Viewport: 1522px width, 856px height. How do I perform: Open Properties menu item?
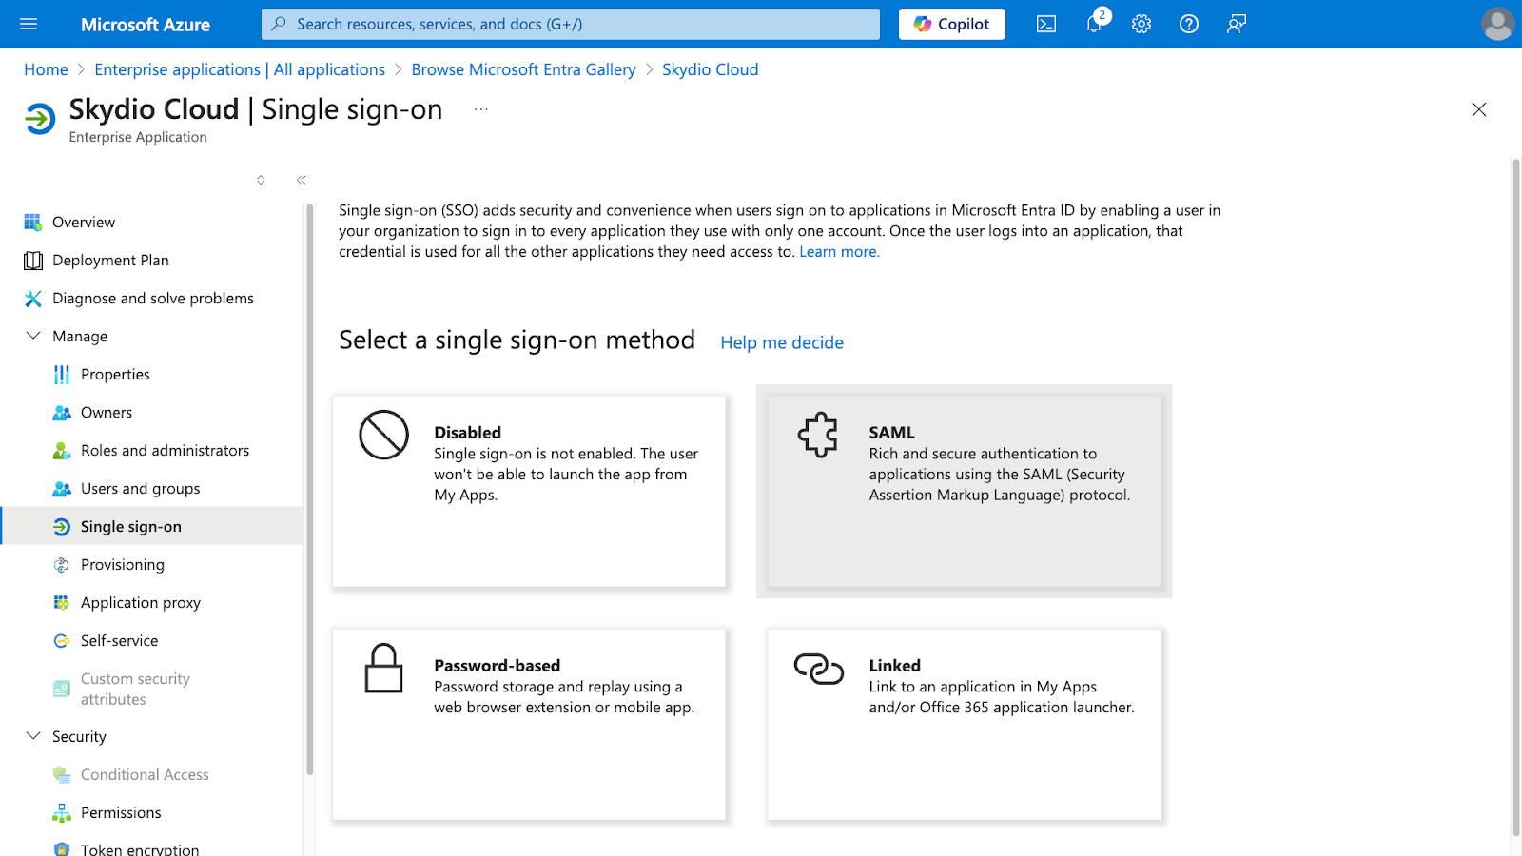point(152,374)
